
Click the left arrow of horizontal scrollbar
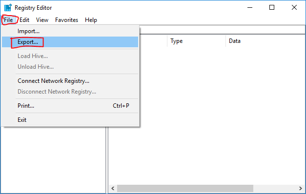(113, 188)
